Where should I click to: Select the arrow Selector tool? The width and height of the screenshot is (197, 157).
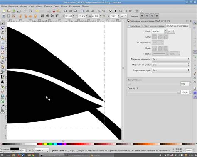pos(2,23)
